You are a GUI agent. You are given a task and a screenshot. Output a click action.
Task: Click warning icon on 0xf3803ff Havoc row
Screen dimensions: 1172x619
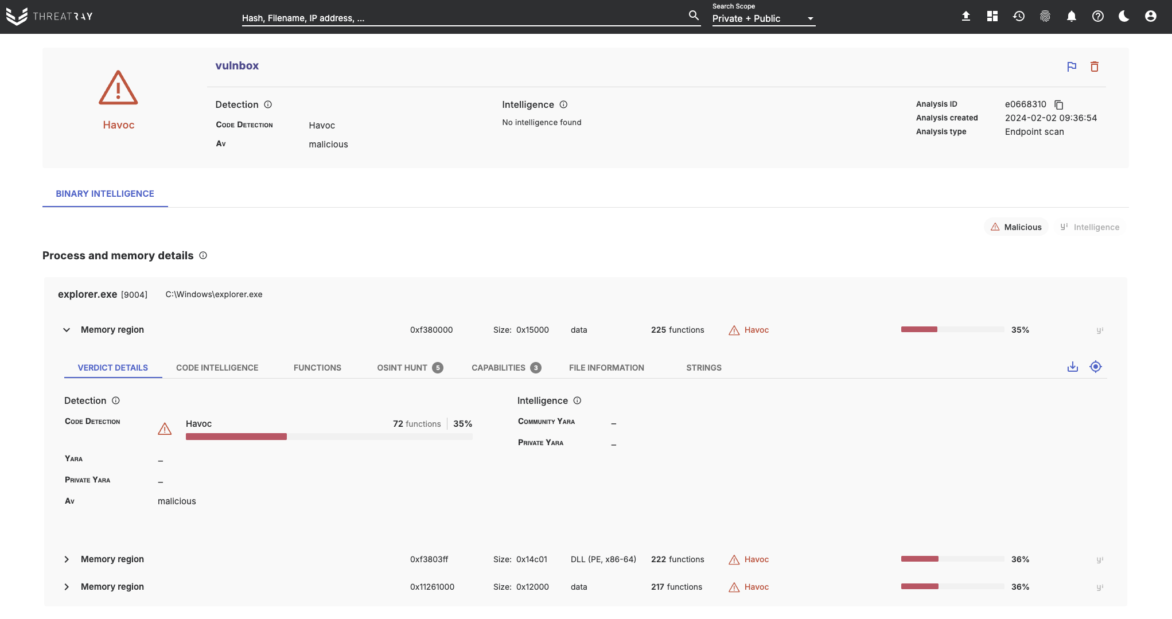click(x=734, y=559)
